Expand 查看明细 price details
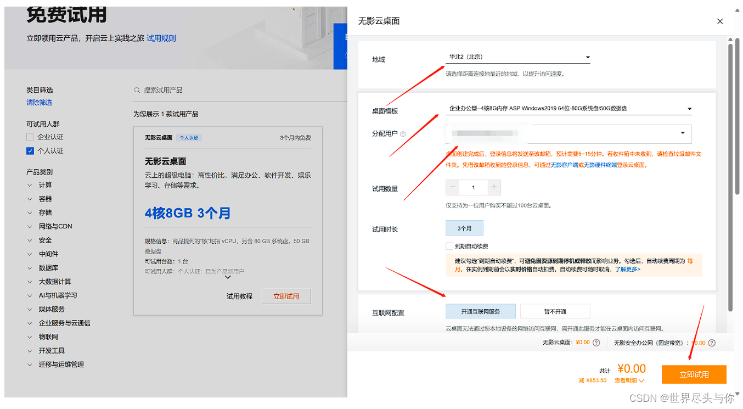 (629, 380)
